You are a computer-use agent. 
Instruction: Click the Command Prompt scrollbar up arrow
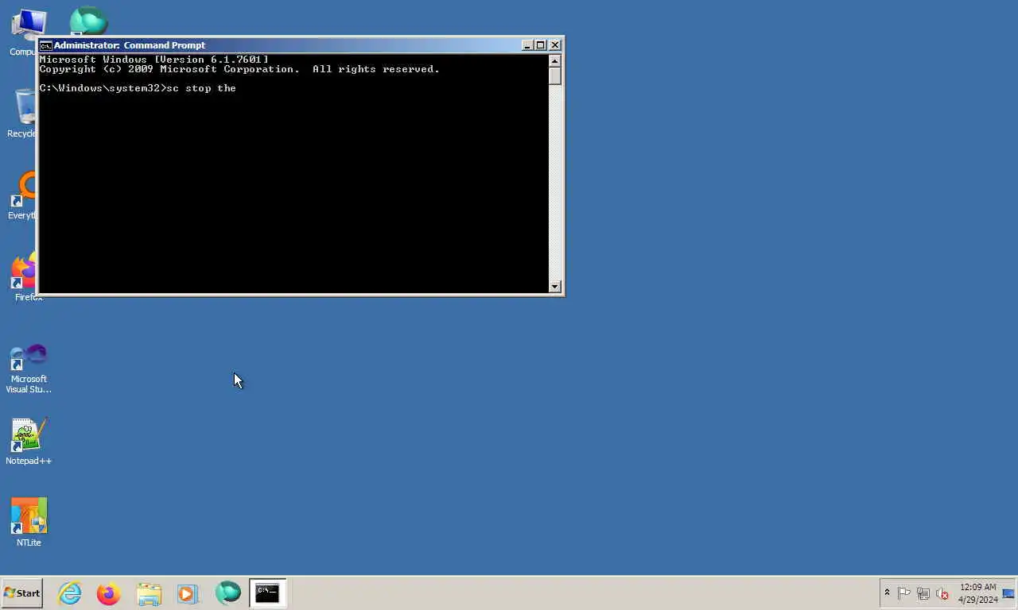[555, 61]
